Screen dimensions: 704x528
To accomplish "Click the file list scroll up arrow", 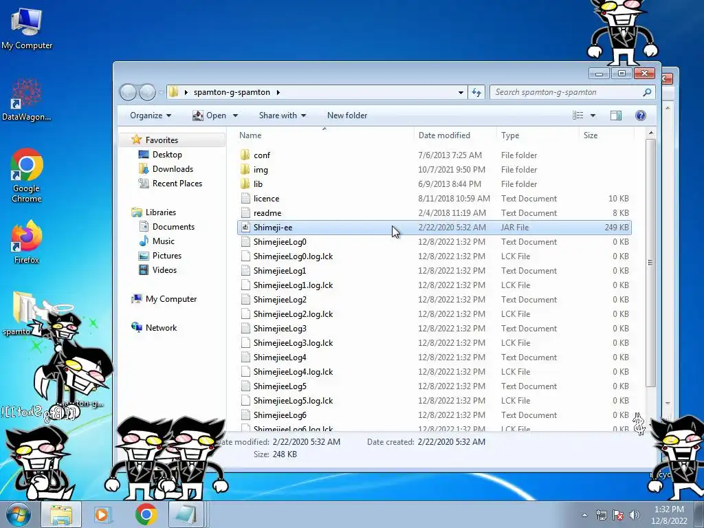I will pyautogui.click(x=650, y=133).
